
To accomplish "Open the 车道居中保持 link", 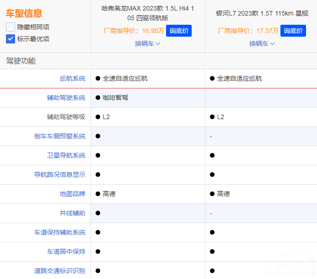I will pyautogui.click(x=66, y=252).
